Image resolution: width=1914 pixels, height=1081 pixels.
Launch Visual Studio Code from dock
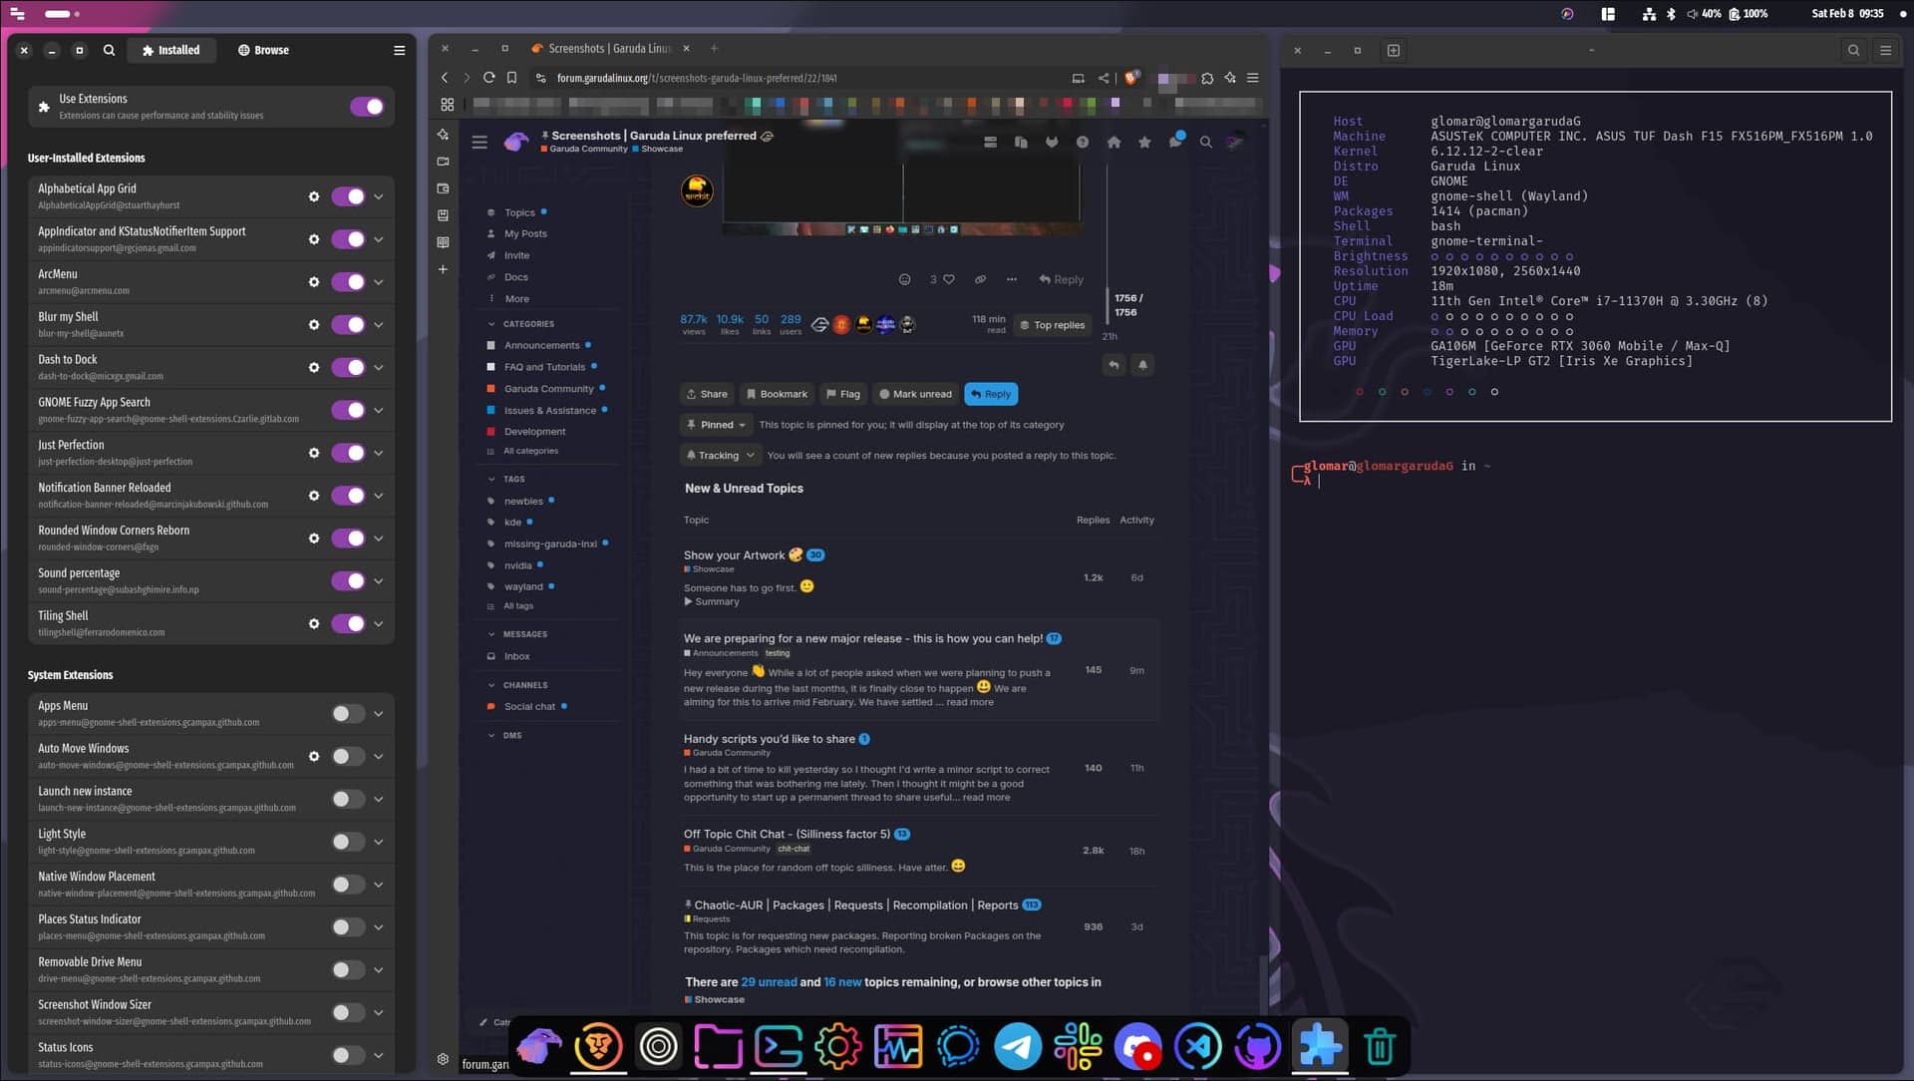pyautogui.click(x=1197, y=1046)
